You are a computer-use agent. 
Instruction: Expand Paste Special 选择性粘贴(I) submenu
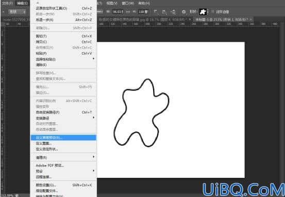pos(63,59)
